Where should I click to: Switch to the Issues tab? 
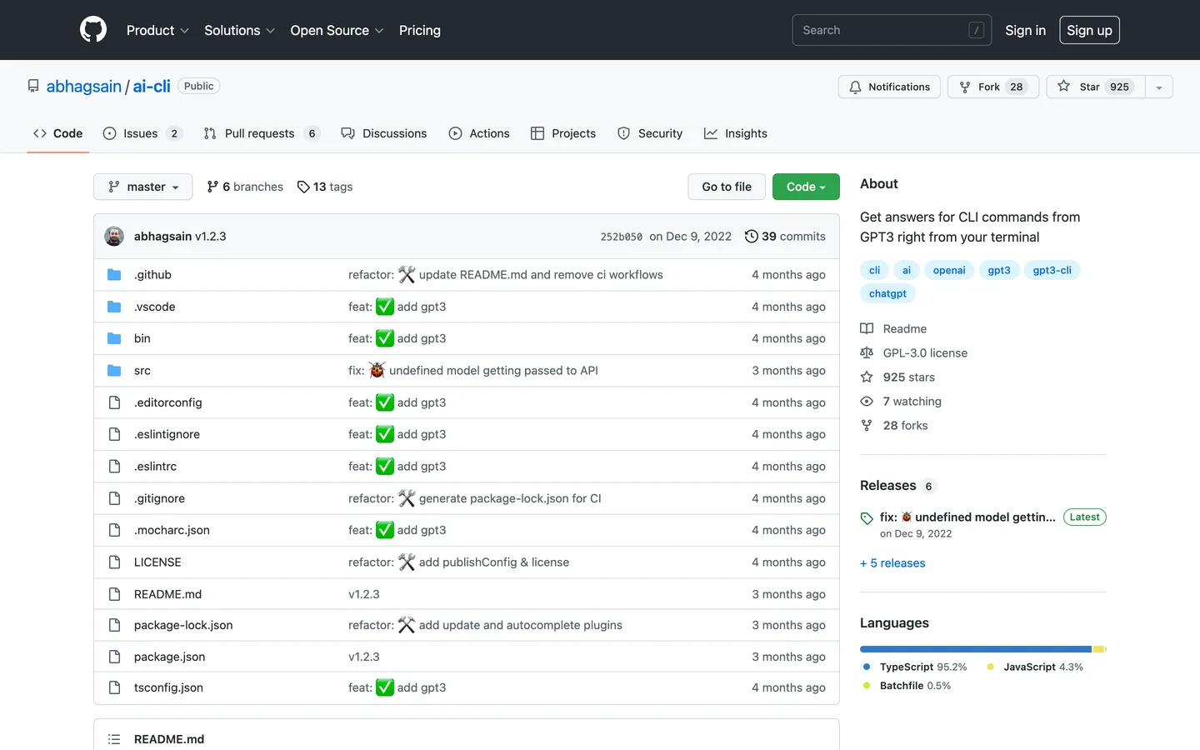click(142, 133)
